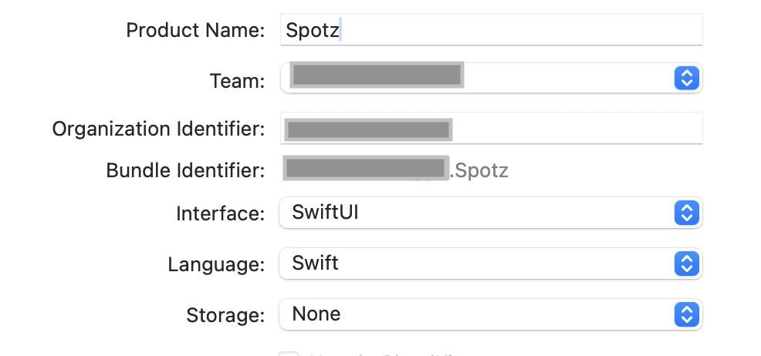Viewport: 761px width, 356px height.
Task: Click the Storage label
Action: click(225, 315)
